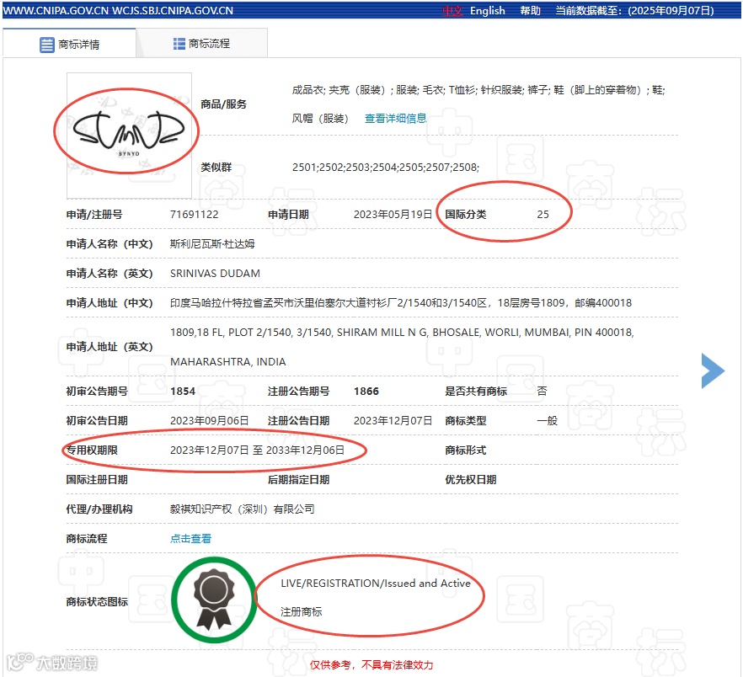This screenshot has width=743, height=677.
Task: Select shared trademark value 否
Action: click(543, 392)
